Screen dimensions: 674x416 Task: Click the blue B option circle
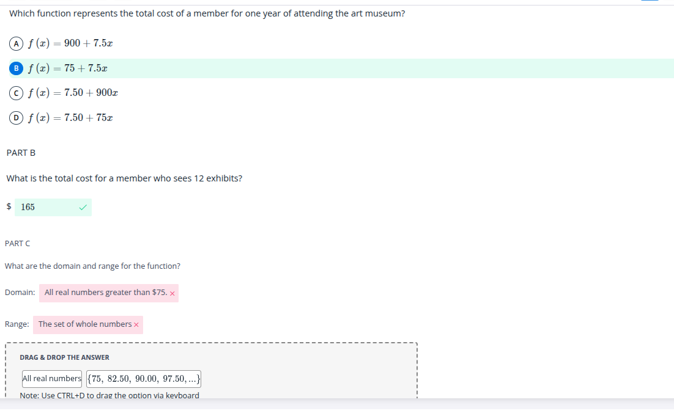(14, 68)
